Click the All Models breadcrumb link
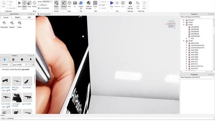The image size is (215, 121). [x=5, y=70]
